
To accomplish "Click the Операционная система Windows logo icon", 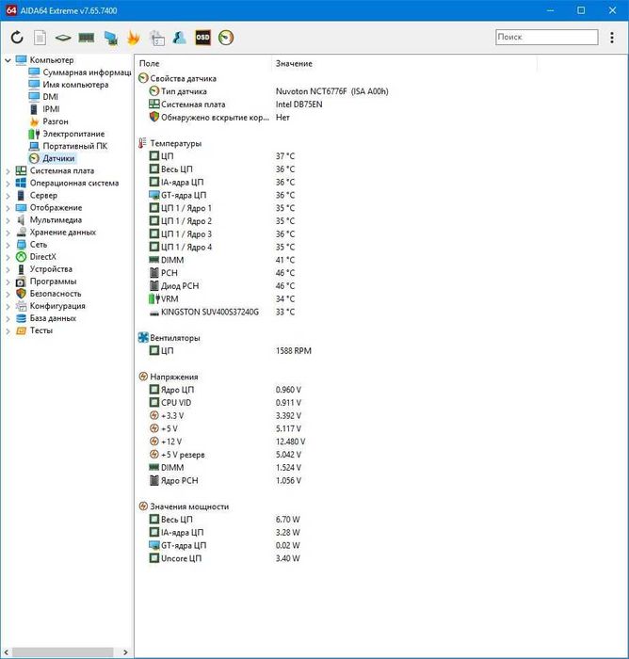I will pos(21,183).
